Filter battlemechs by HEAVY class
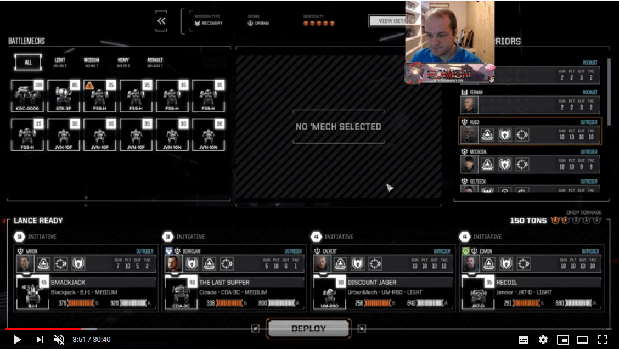 point(123,63)
